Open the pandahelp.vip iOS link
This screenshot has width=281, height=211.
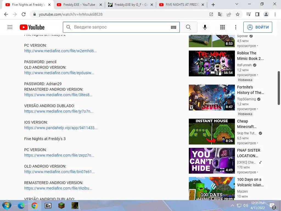click(x=61, y=128)
